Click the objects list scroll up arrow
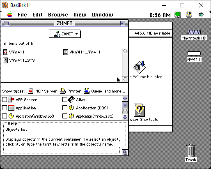Image resolution: width=211 pixels, height=169 pixels. pos(125,51)
